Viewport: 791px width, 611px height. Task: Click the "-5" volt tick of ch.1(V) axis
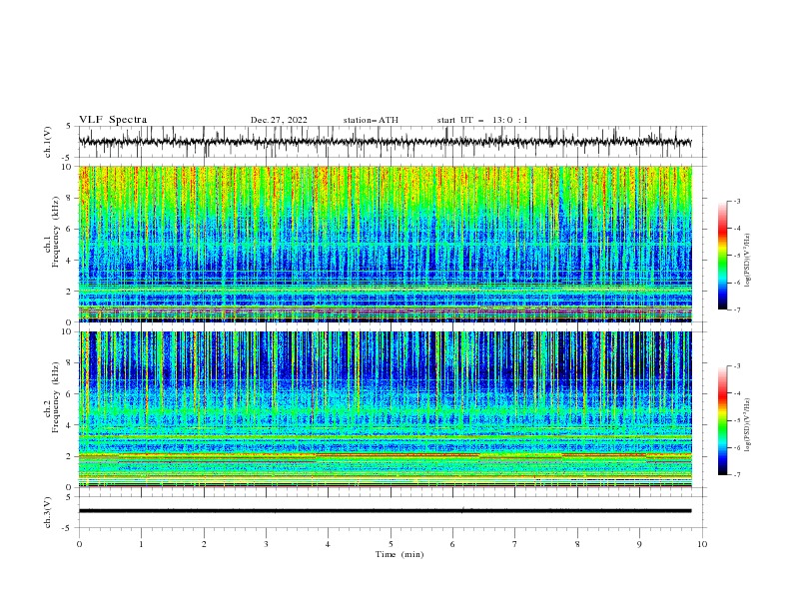coord(68,158)
